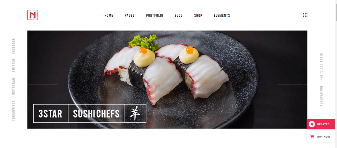Viewport: 337px width, 148px height.
Task: Click the Reservation vertical link
Action: point(321,96)
